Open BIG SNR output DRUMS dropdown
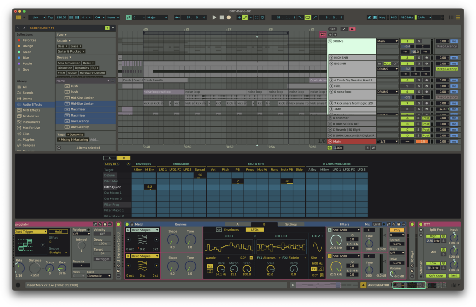Screen dimensions: 476x307 click(x=387, y=69)
